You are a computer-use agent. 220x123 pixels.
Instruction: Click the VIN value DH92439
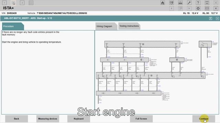click(12, 13)
